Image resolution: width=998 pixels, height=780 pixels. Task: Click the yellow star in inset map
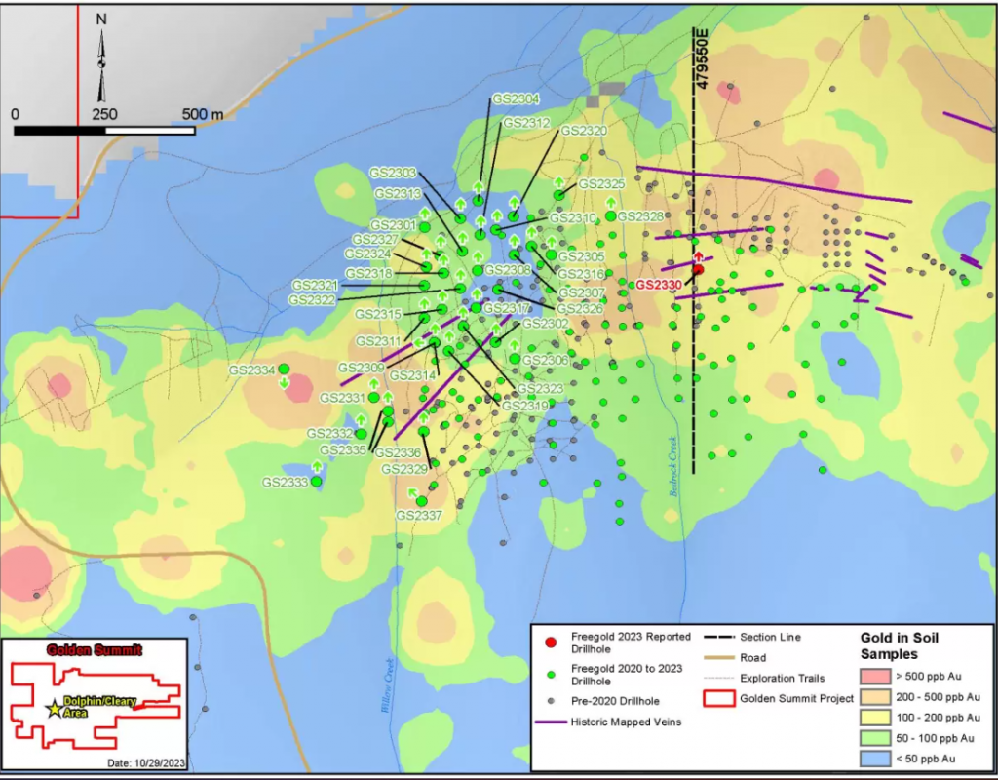(55, 709)
